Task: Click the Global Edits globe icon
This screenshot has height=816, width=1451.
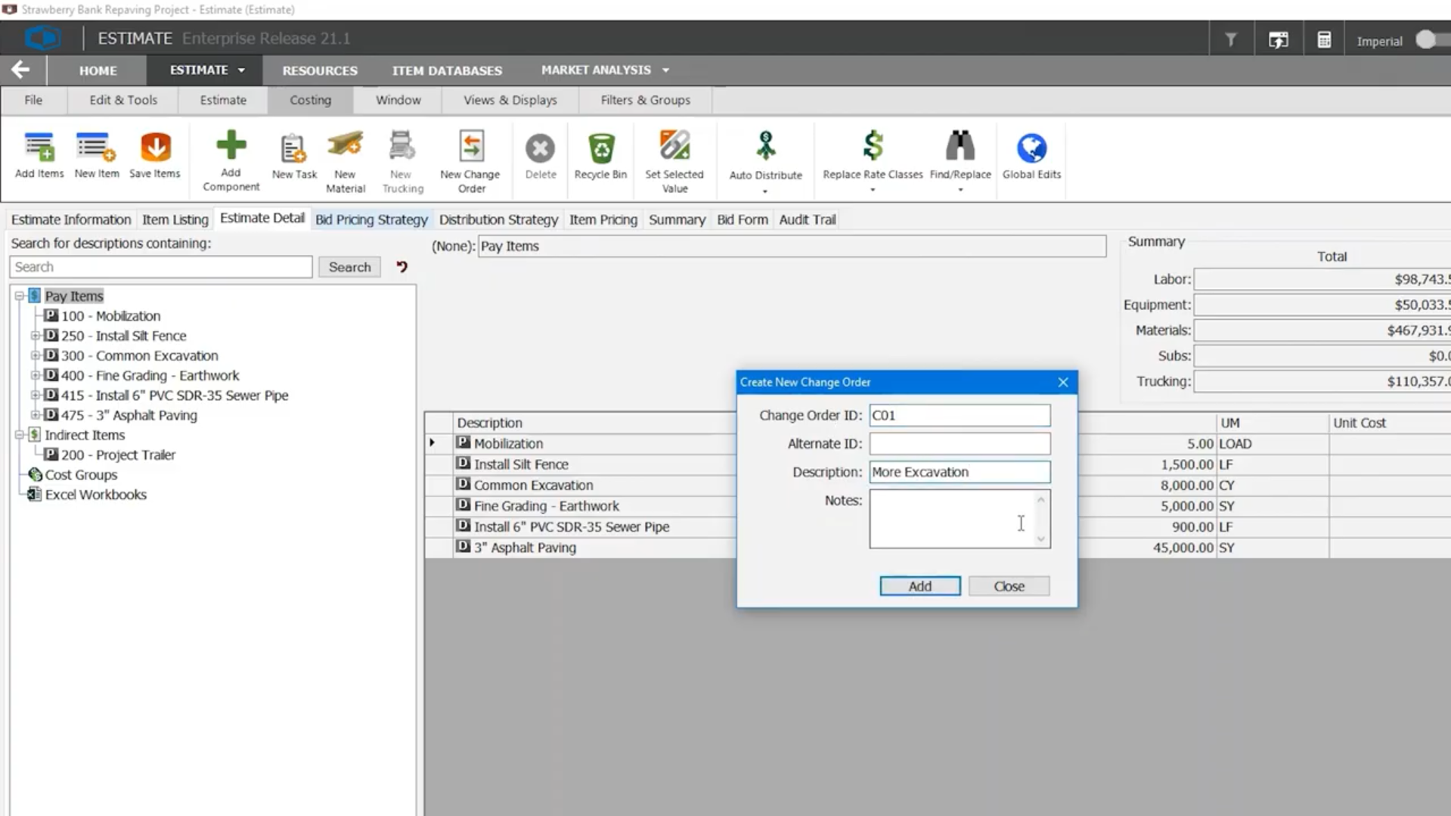Action: pos(1031,148)
